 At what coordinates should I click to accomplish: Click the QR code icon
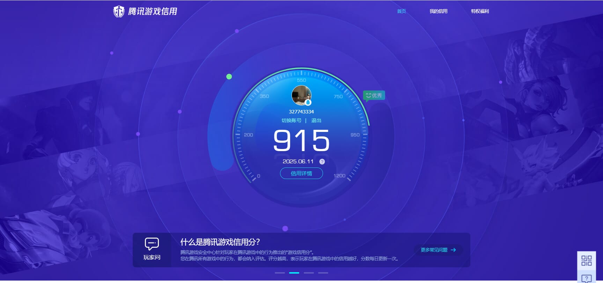(x=587, y=260)
